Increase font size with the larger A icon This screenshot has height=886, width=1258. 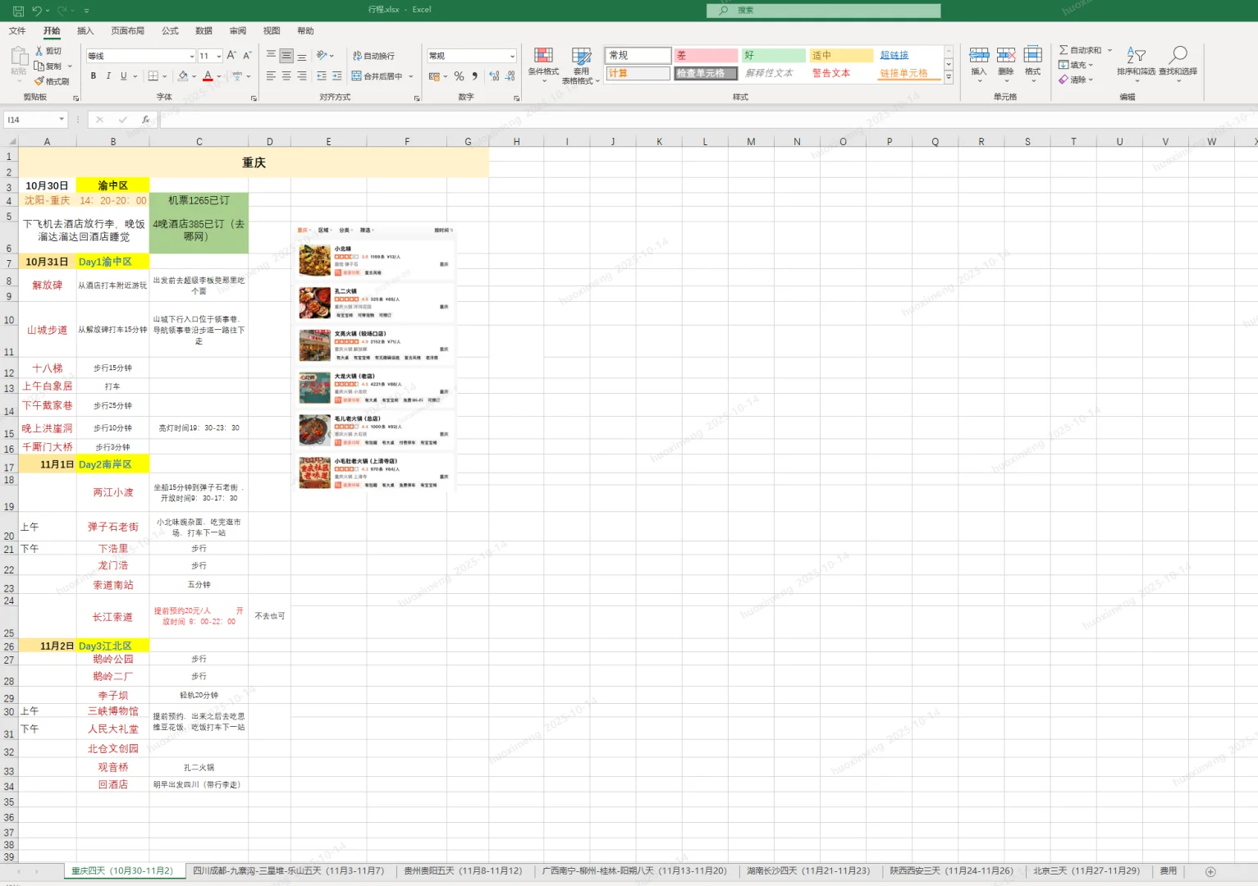(231, 56)
